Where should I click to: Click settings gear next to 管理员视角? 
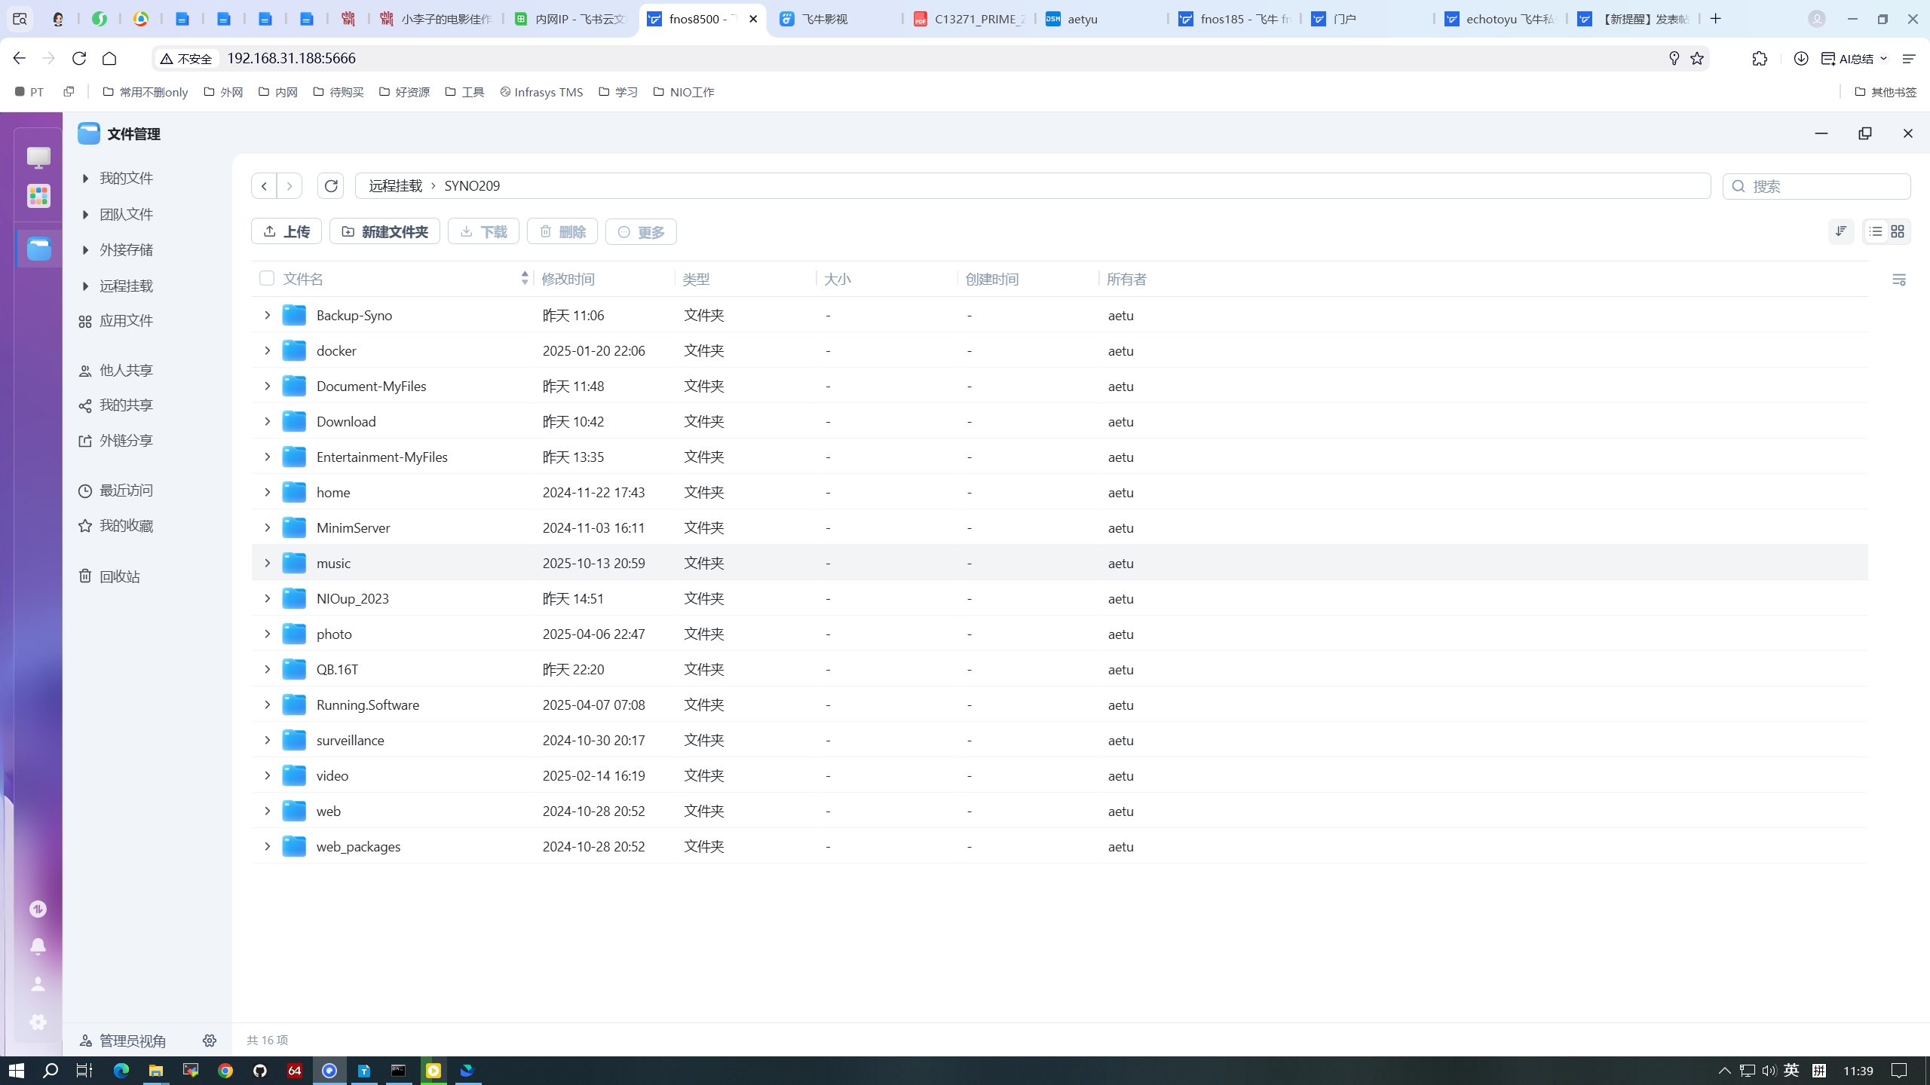click(210, 1041)
